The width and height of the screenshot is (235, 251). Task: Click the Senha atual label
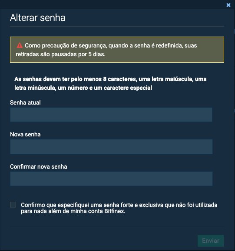pyautogui.click(x=25, y=102)
